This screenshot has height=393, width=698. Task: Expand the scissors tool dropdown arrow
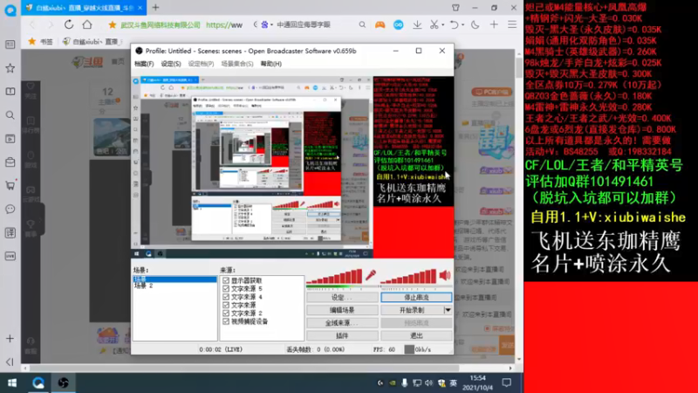442,25
